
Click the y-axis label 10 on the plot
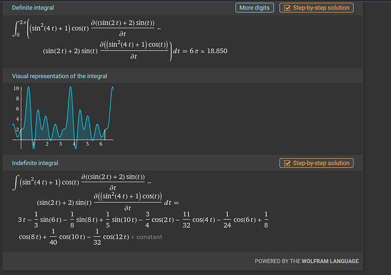tap(16, 89)
